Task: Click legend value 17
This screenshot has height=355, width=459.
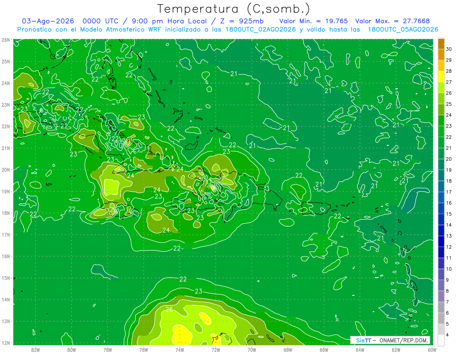Action: point(449,192)
